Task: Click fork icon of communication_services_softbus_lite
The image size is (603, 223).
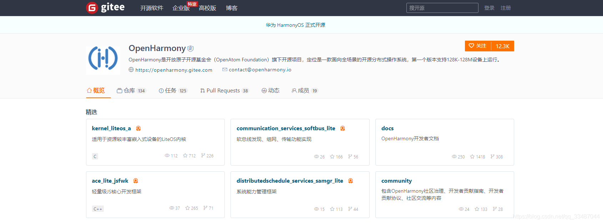Action: tap(350, 157)
